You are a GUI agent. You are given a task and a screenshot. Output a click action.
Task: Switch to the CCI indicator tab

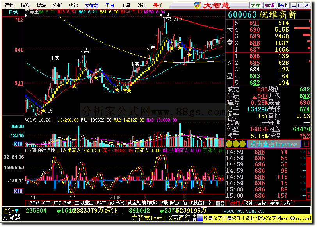pos(46,203)
